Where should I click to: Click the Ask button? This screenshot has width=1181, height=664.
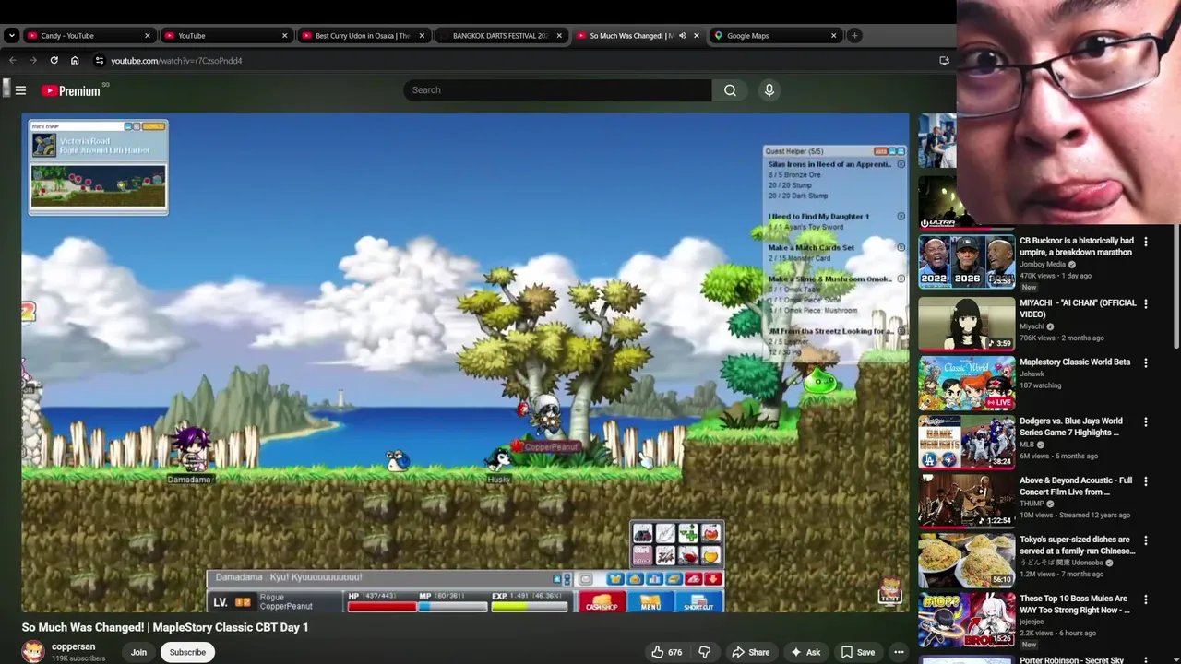click(x=805, y=652)
